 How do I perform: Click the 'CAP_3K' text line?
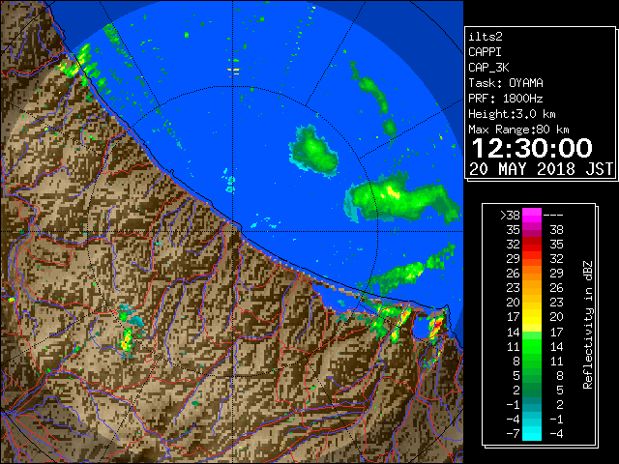[488, 68]
